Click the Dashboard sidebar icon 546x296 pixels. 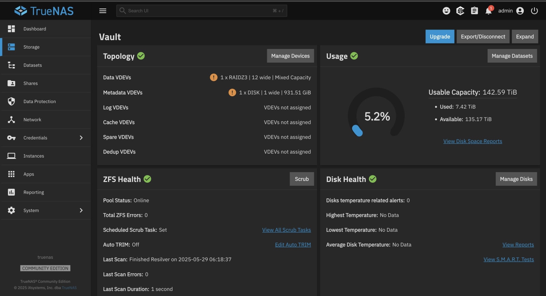click(11, 29)
